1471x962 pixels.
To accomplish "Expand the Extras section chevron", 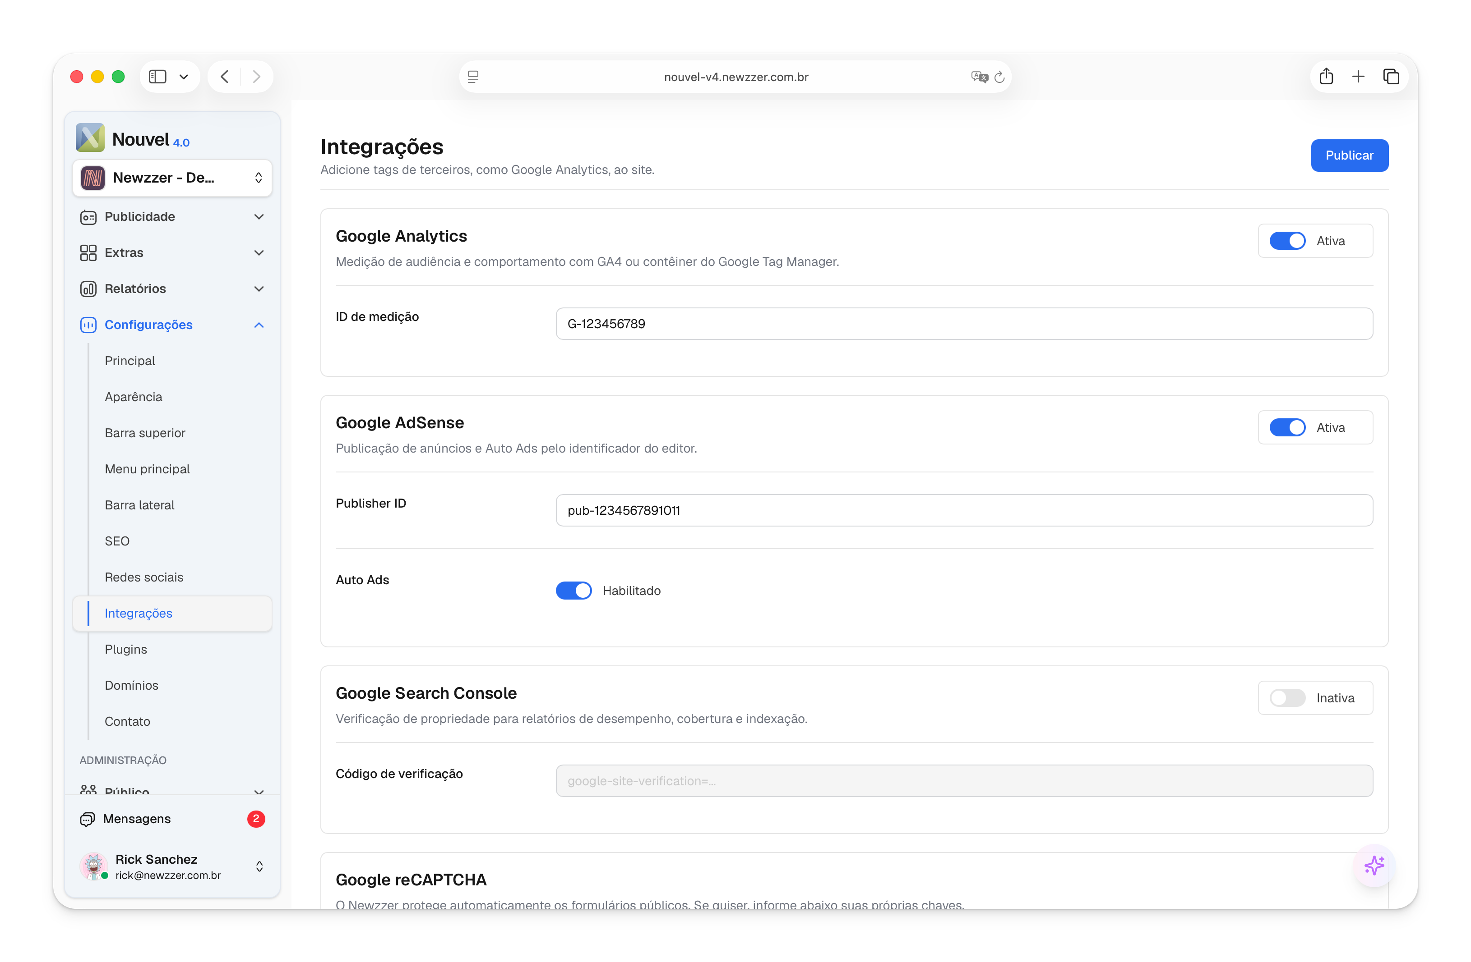I will click(x=259, y=252).
